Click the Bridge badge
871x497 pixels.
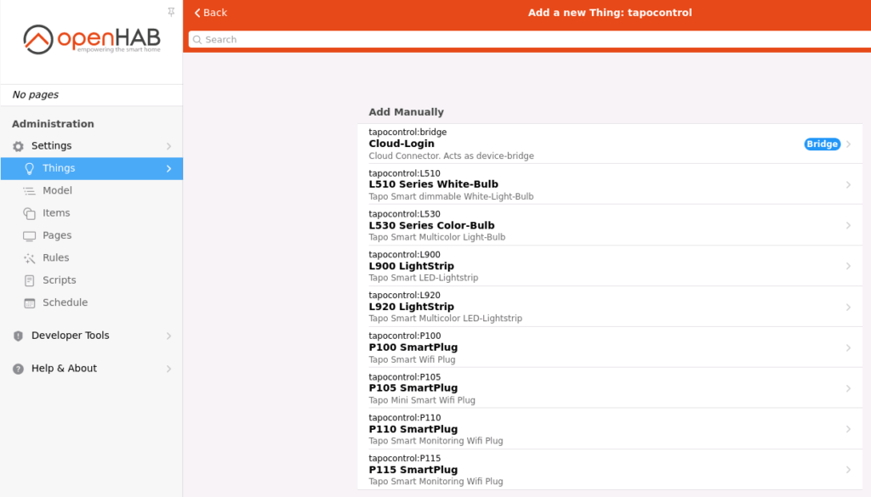coord(823,144)
